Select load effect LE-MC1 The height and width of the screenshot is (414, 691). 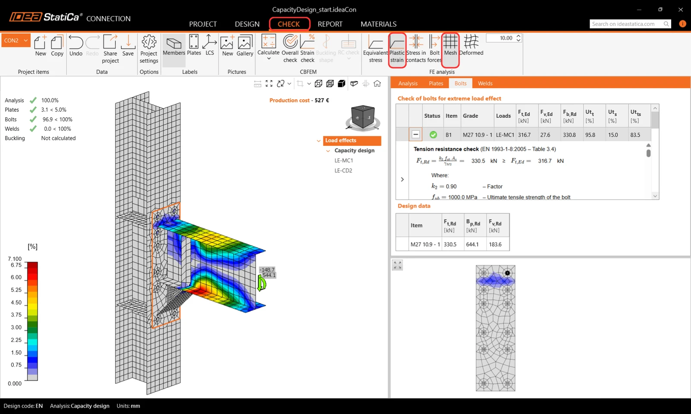tap(344, 161)
